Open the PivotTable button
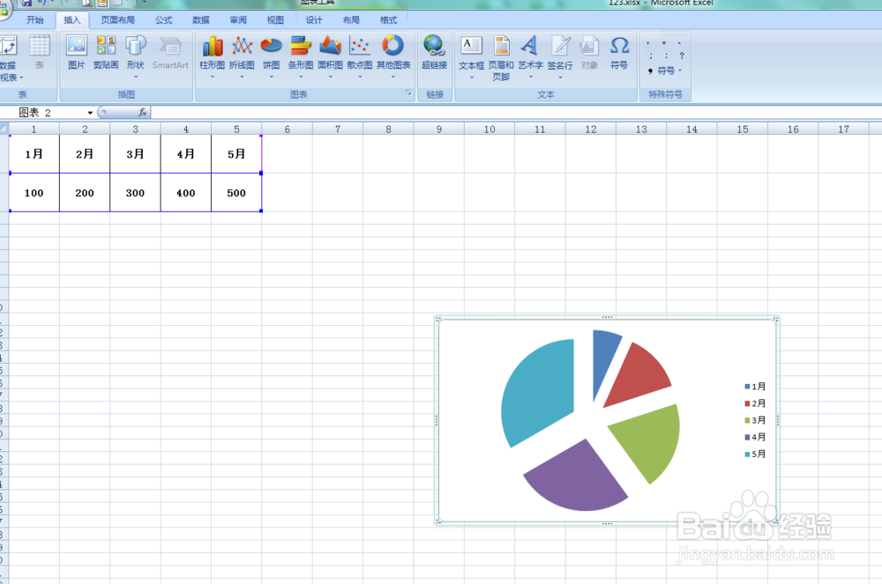This screenshot has height=584, width=882. (x=10, y=57)
